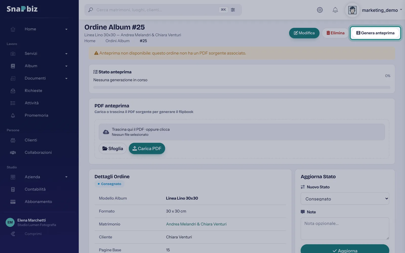Click Ordini Album breadcrumb link
The image size is (405, 253).
tap(117, 41)
